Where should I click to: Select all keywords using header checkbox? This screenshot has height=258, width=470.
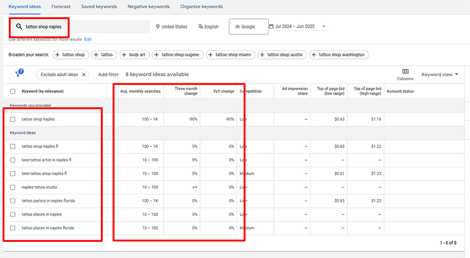(x=13, y=91)
